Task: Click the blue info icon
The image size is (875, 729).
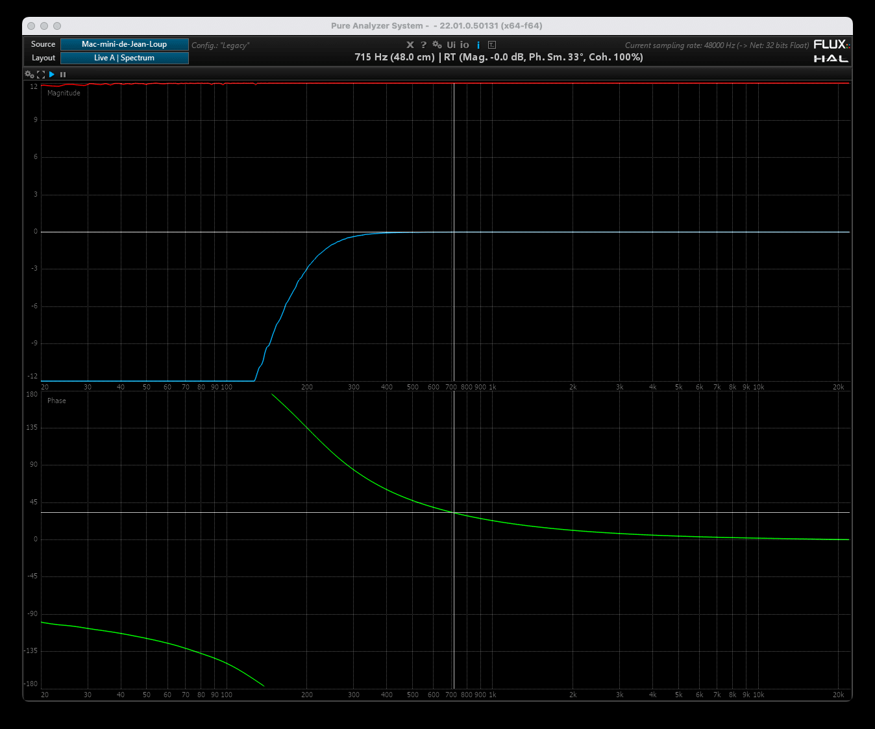Action: (x=478, y=45)
